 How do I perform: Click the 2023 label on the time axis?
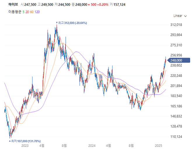click(25, 145)
